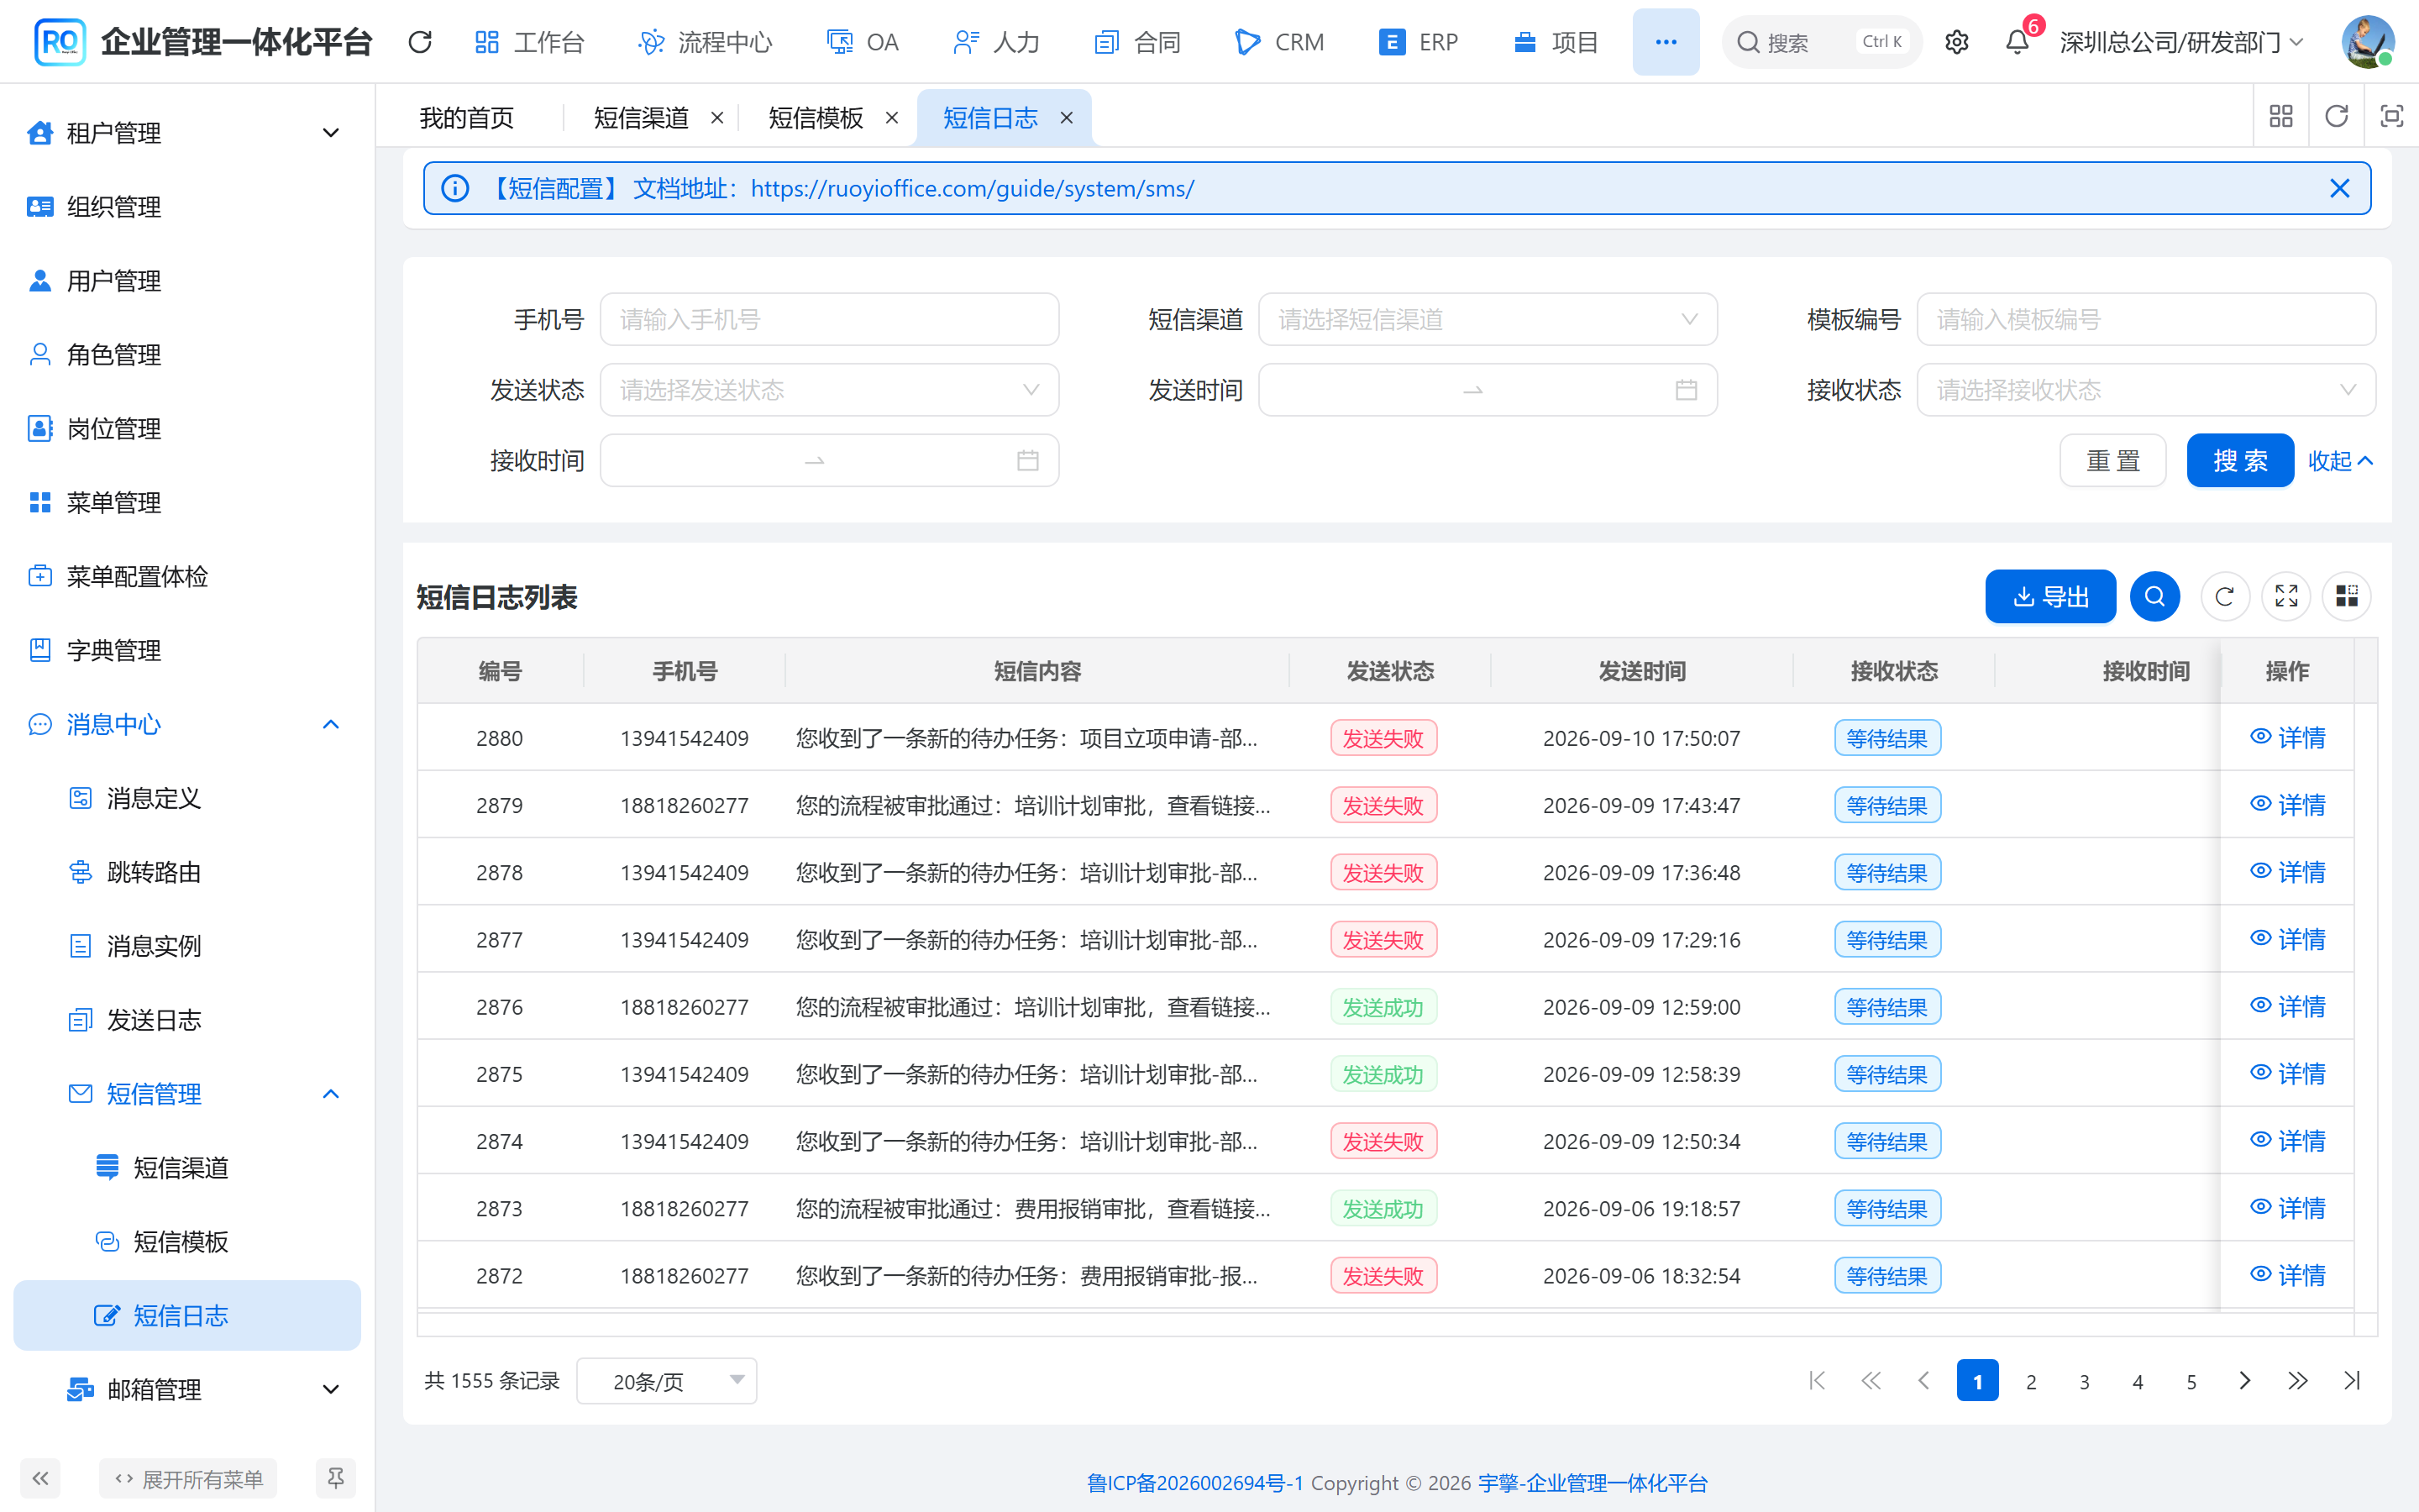Open 工作台 top navigation item
Image resolution: width=2419 pixels, height=1512 pixels.
[x=529, y=42]
